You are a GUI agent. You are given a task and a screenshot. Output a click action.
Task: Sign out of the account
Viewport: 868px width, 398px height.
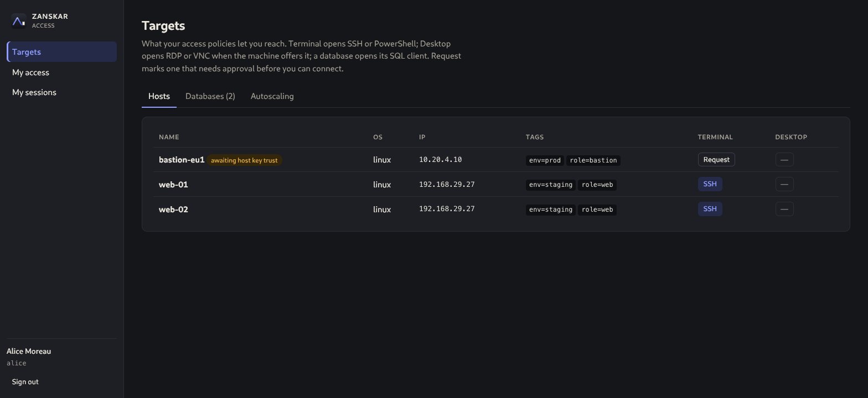(25, 382)
